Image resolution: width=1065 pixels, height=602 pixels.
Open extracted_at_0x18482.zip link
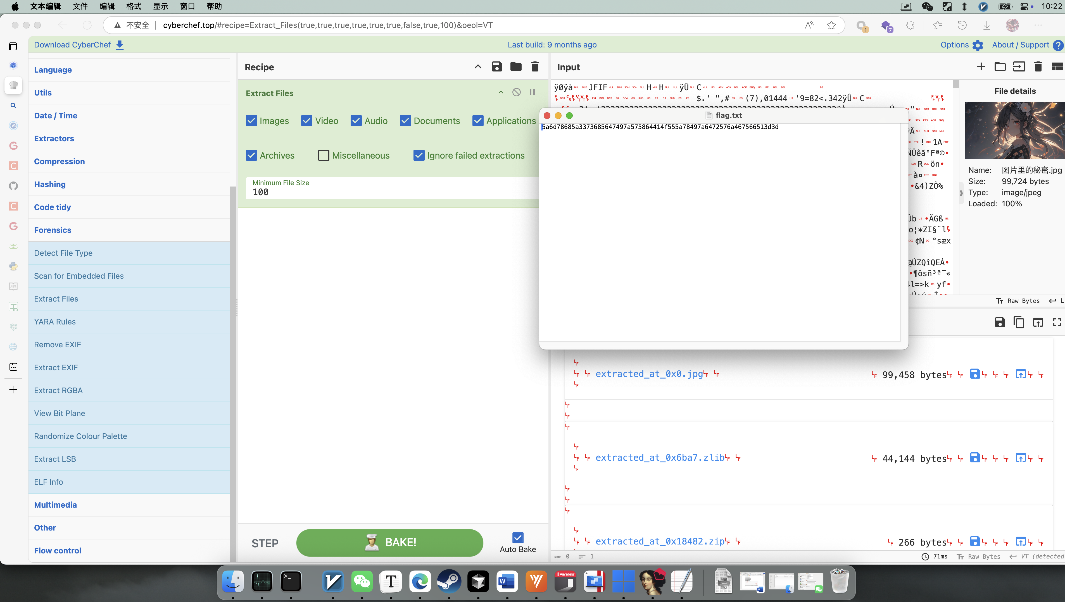(660, 541)
